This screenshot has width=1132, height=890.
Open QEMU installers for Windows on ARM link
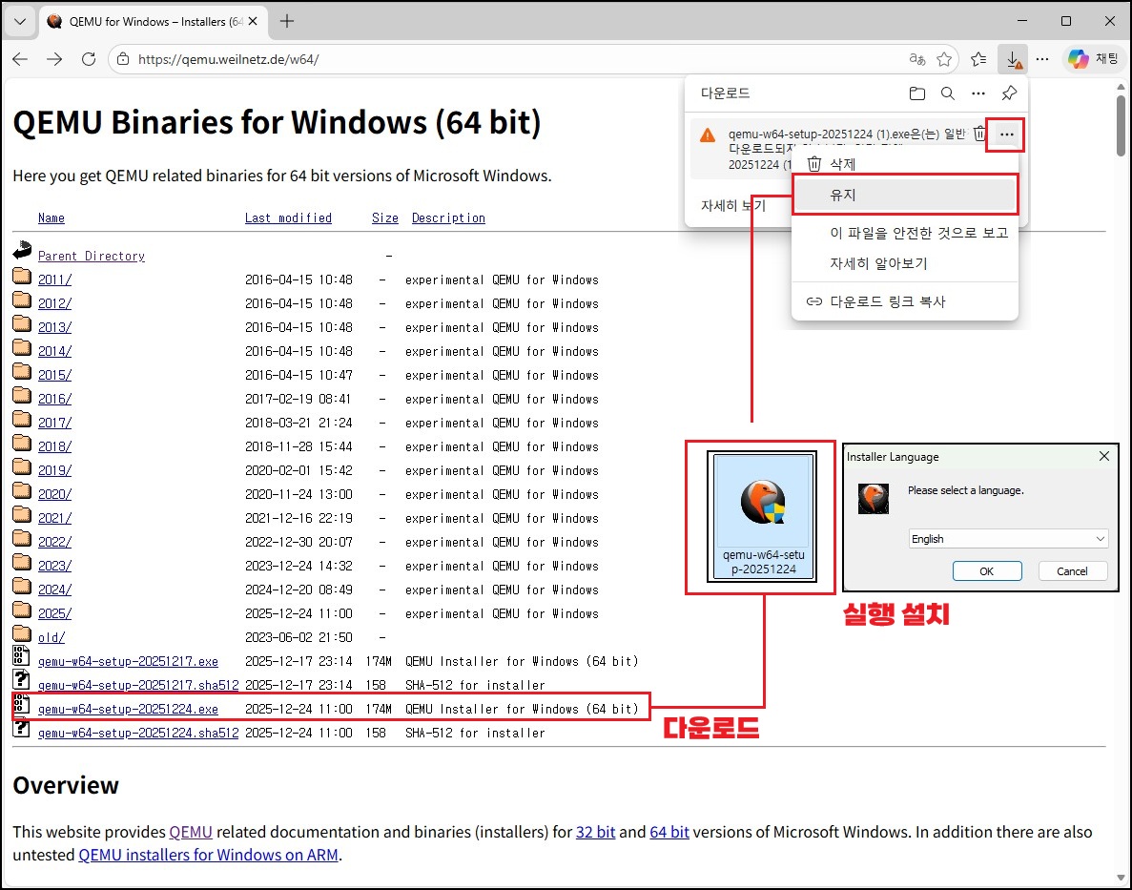(x=208, y=855)
